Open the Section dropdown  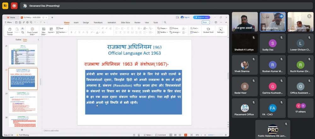pos(62,32)
